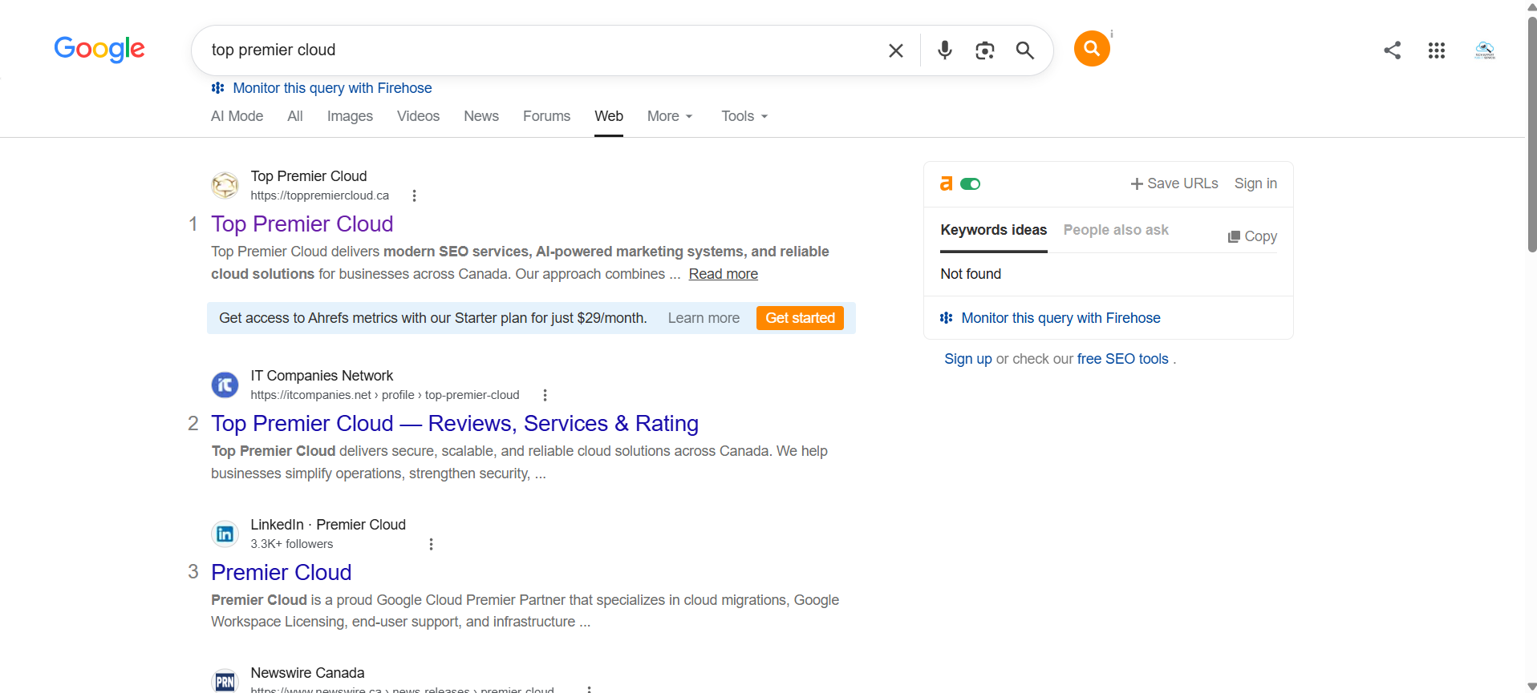This screenshot has height=693, width=1537.
Task: Click the Get started orange button
Action: click(800, 318)
